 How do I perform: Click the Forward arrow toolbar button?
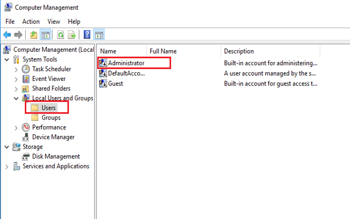(18, 35)
